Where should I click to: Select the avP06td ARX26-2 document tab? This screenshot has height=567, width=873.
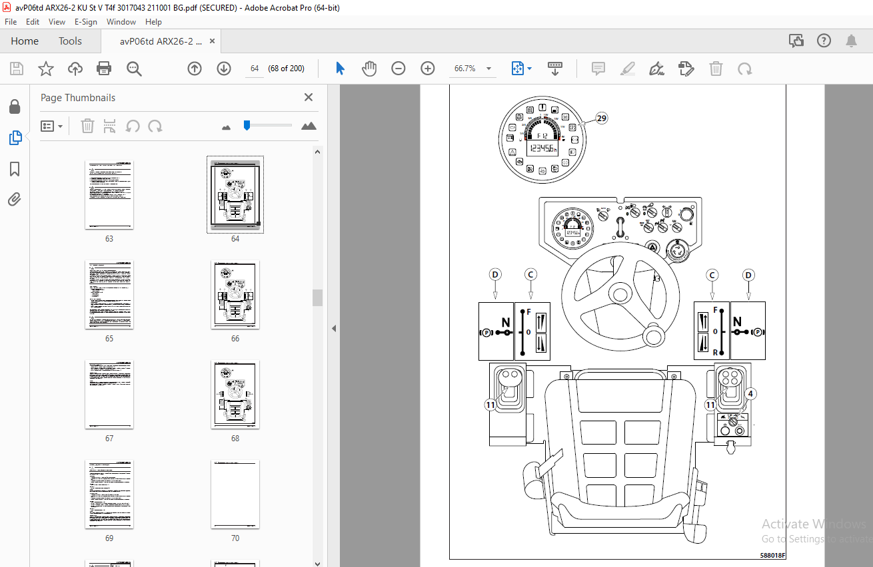pos(161,41)
